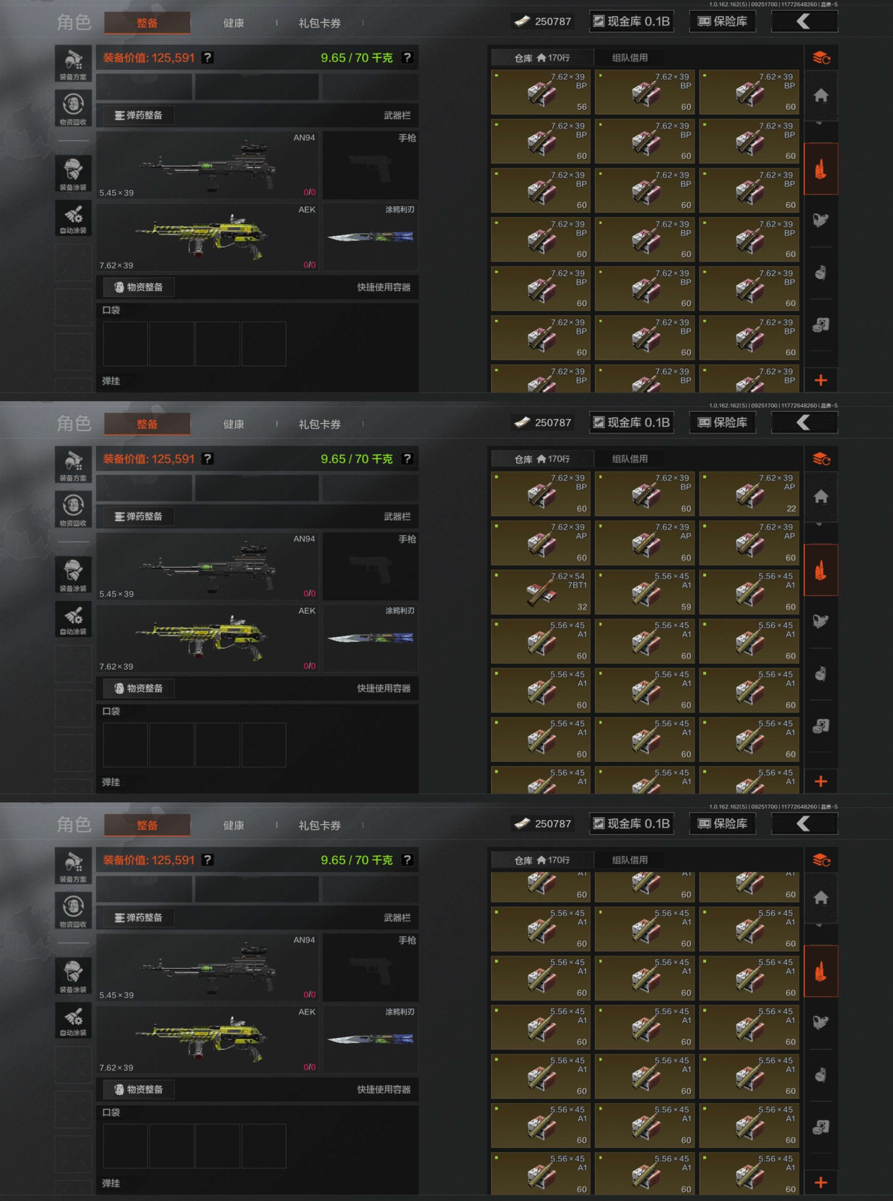Select the 7.62×39 AP stack of 22
Screen dimensions: 893x1201
(749, 493)
